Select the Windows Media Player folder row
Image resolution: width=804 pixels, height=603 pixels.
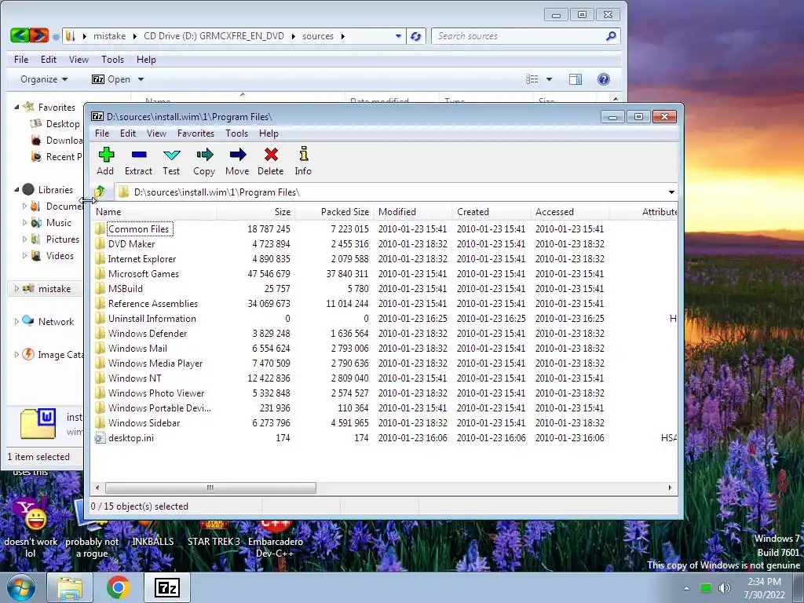point(383,363)
